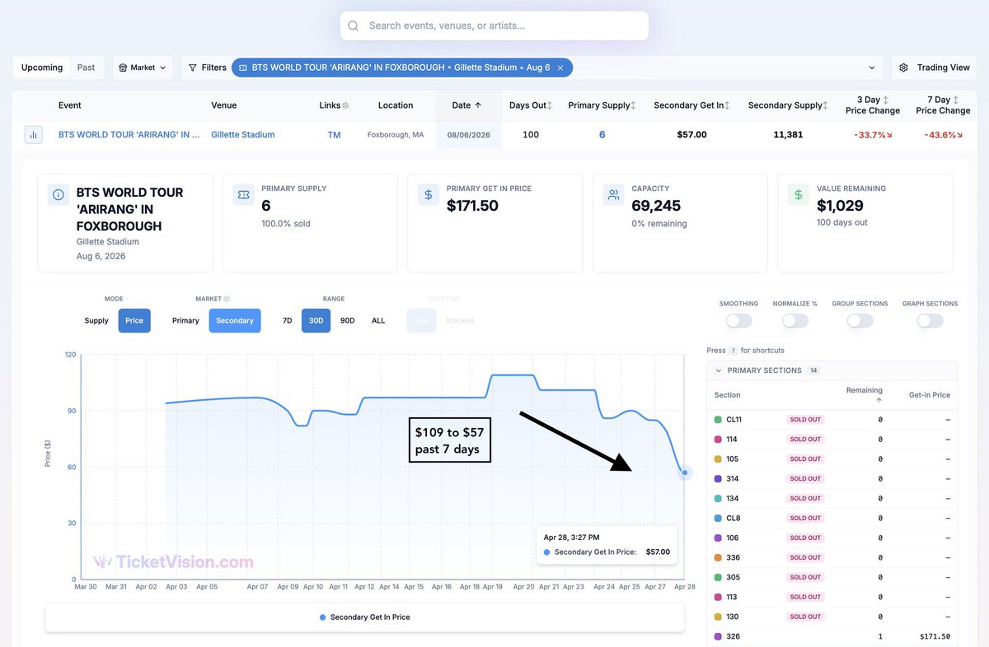Click the Stacked sections option
Image resolution: width=989 pixels, height=647 pixels.
[460, 320]
